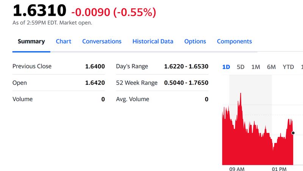Screen dimensions: 303x171
Task: Select the 1D chart range
Action: click(x=226, y=67)
